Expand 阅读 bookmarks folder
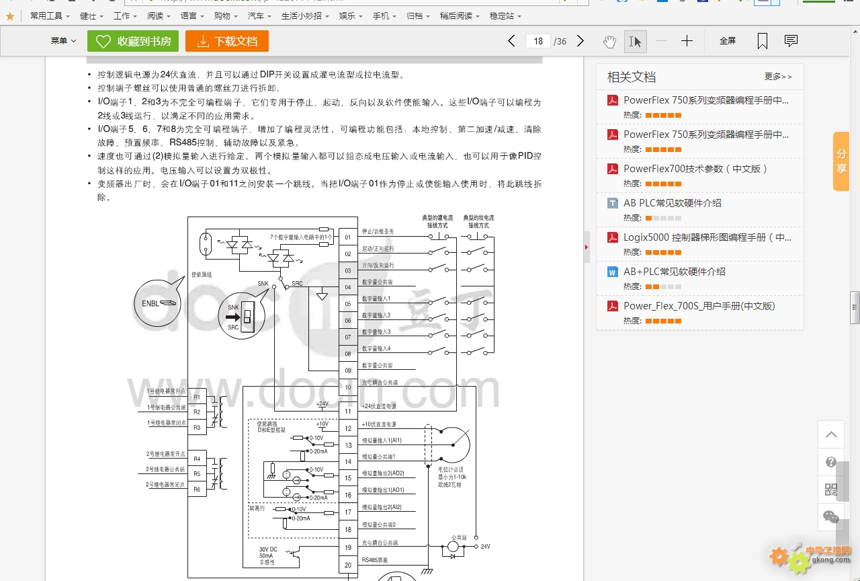This screenshot has width=860, height=581. pos(159,16)
